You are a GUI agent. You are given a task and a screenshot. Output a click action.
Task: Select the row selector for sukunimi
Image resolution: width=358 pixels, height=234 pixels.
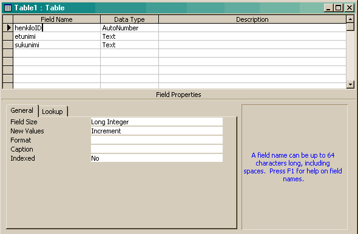[x=8, y=45]
